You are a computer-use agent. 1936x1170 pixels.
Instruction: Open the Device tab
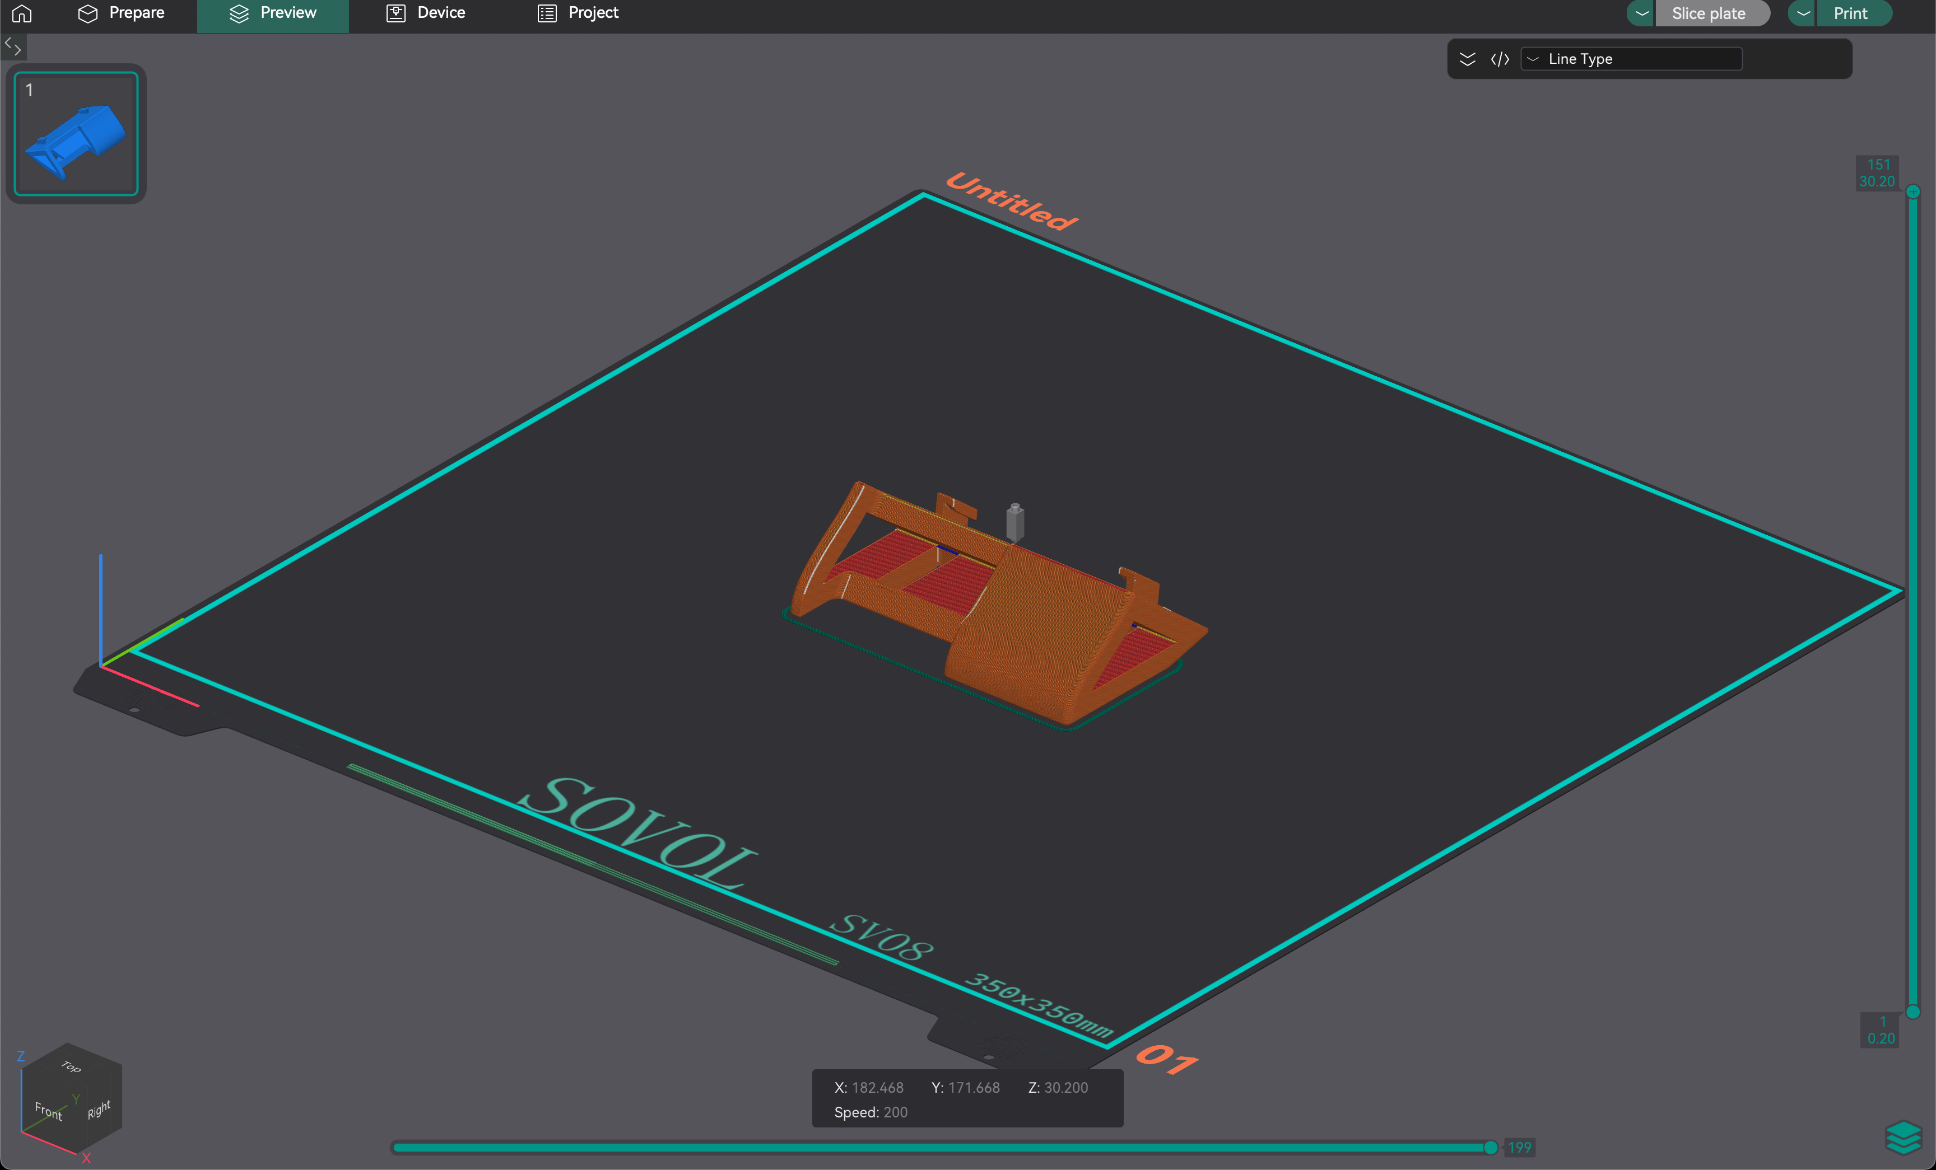tap(426, 12)
